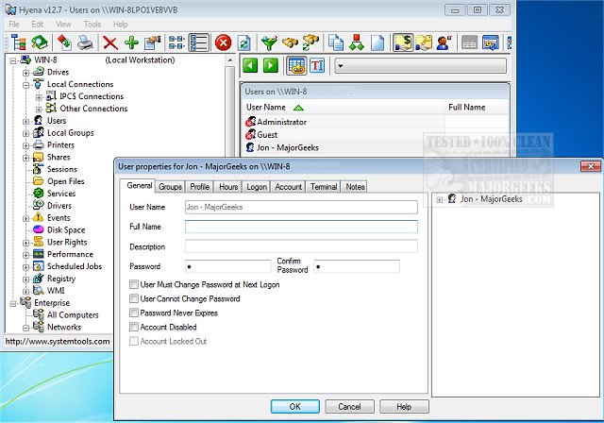Click the green funnel filter icon
Screen dimensions: 604x423
(x=269, y=42)
